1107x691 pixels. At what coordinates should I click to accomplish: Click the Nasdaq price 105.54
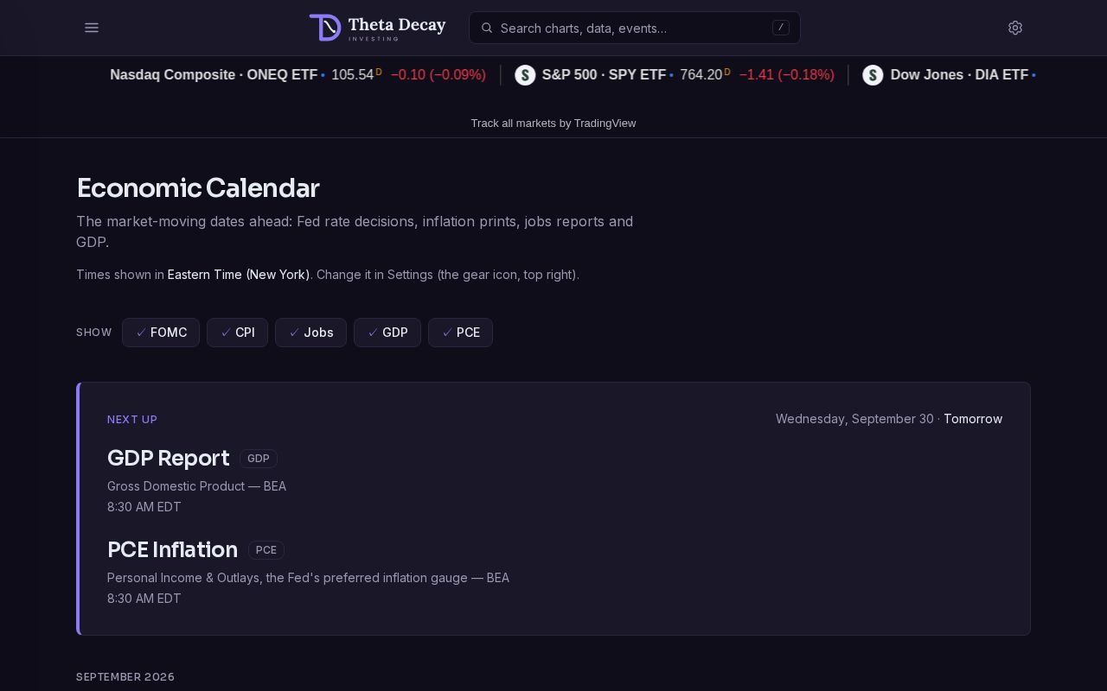tap(352, 75)
